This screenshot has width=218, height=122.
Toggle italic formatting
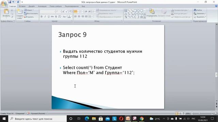pos(45,17)
